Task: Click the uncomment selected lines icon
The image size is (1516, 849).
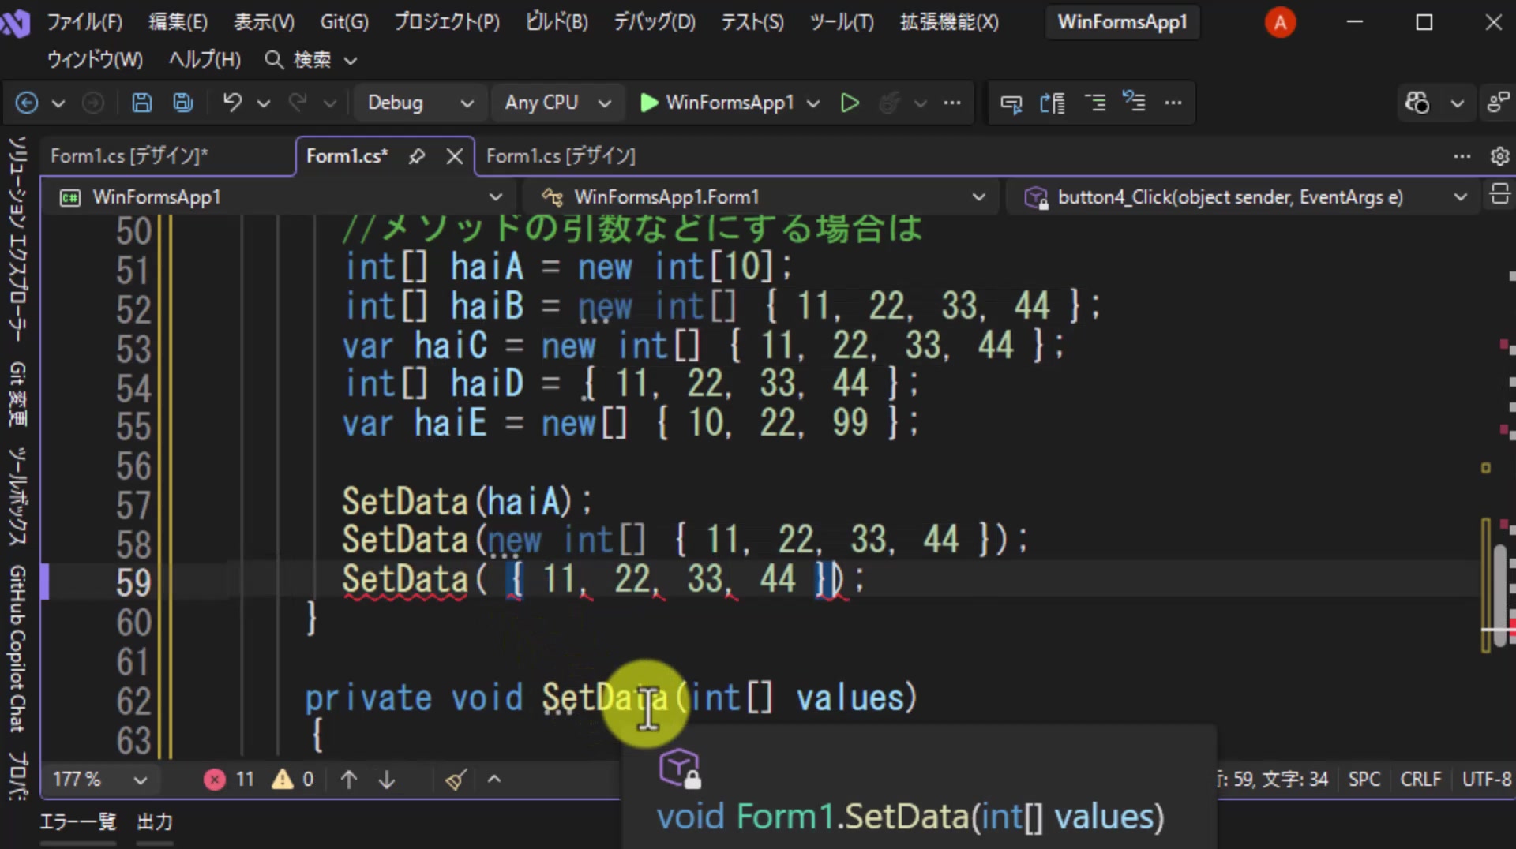Action: 1135,103
